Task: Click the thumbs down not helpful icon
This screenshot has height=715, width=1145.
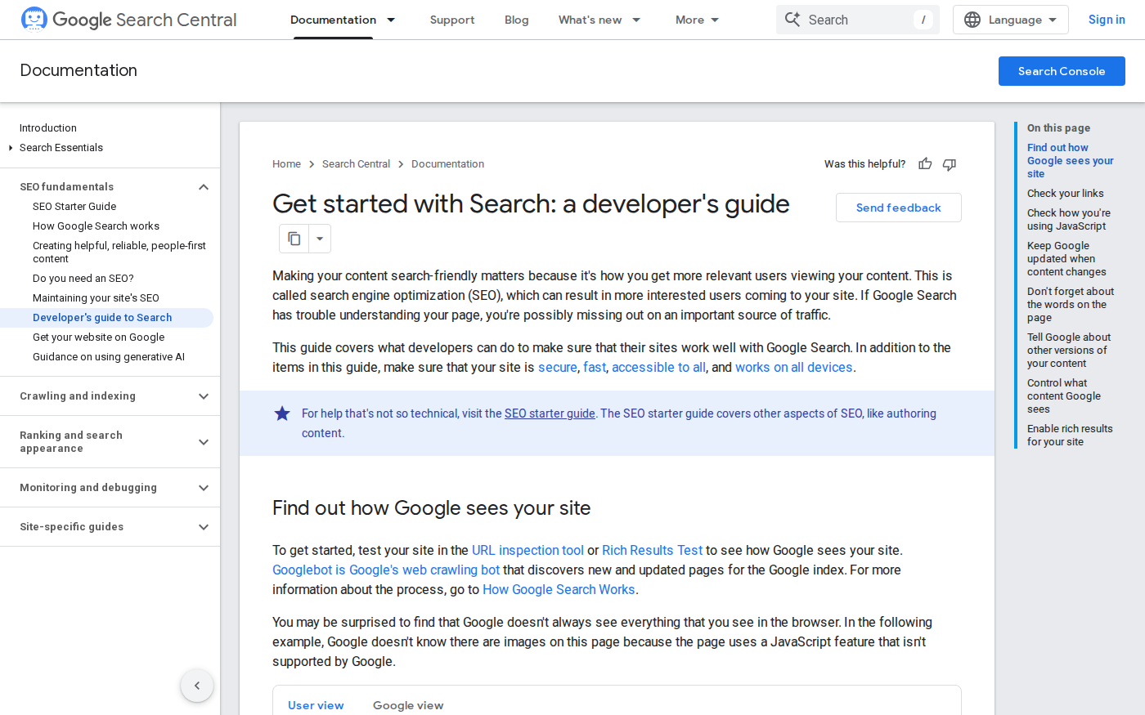Action: 950,164
